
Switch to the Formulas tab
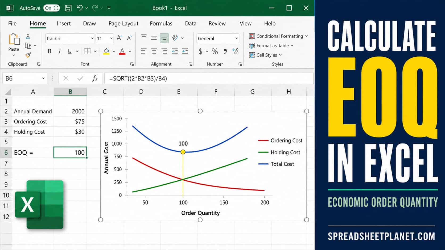[161, 23]
